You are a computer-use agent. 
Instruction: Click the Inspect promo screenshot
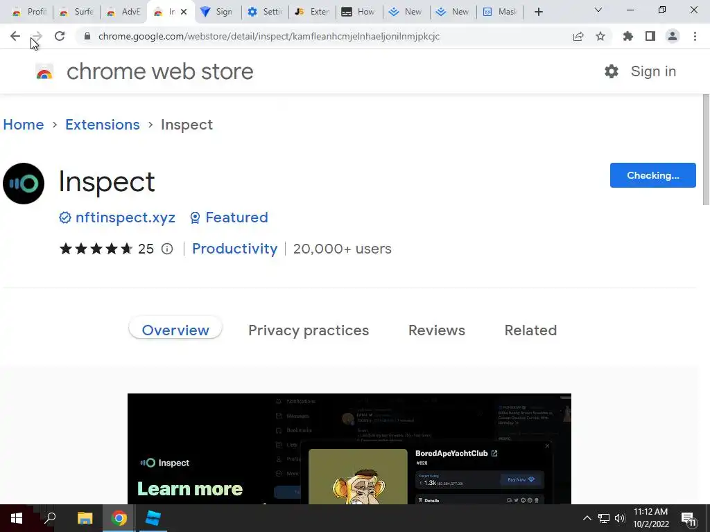pyautogui.click(x=349, y=449)
